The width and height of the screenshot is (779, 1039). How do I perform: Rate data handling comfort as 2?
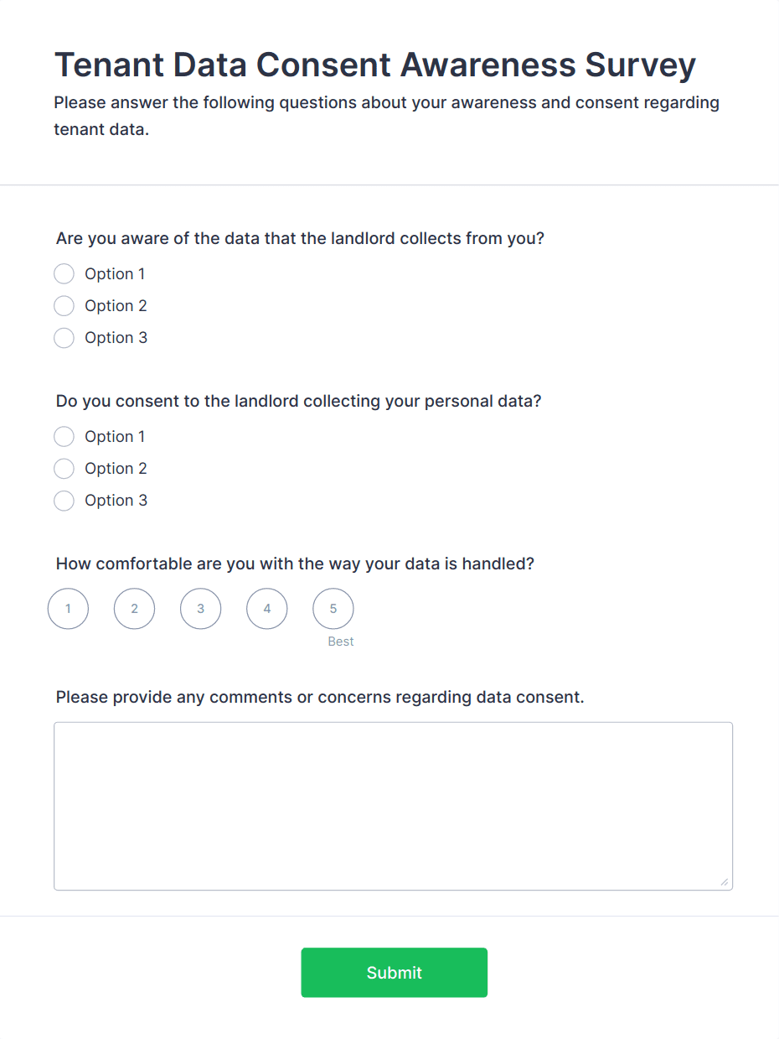[x=134, y=609]
